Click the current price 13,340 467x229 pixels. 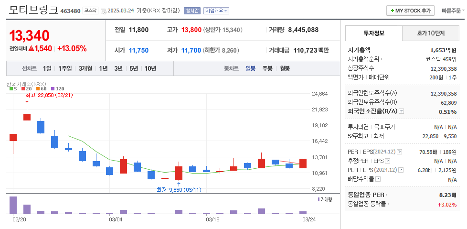[29, 35]
